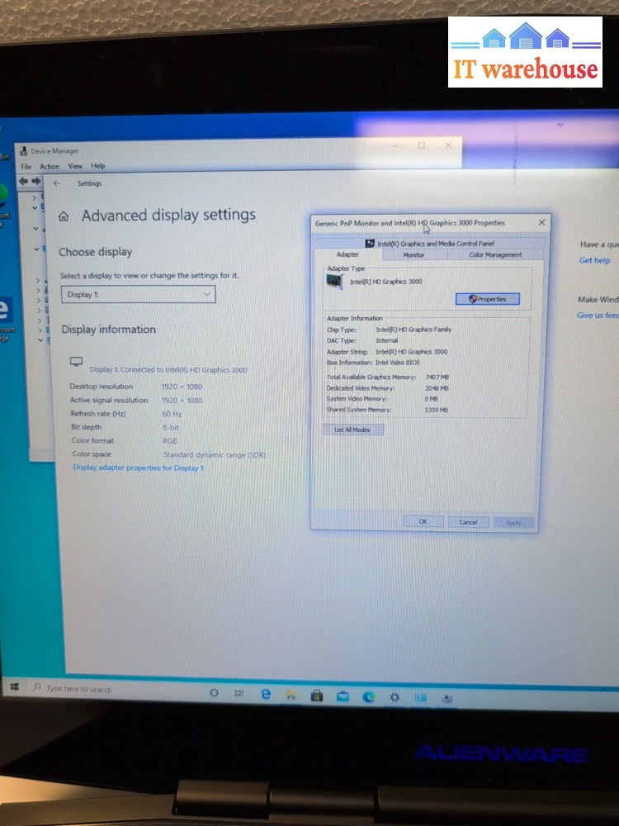Viewport: 619px width, 826px height.
Task: Open Intel Graphics and Media Control Panel tab
Action: coord(429,244)
